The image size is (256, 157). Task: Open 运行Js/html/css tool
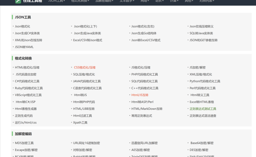tap(26, 122)
